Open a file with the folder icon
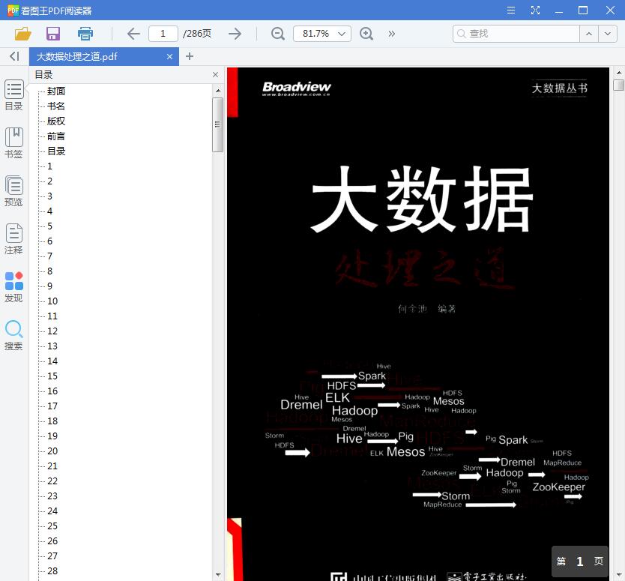This screenshot has height=581, width=625. click(x=22, y=34)
